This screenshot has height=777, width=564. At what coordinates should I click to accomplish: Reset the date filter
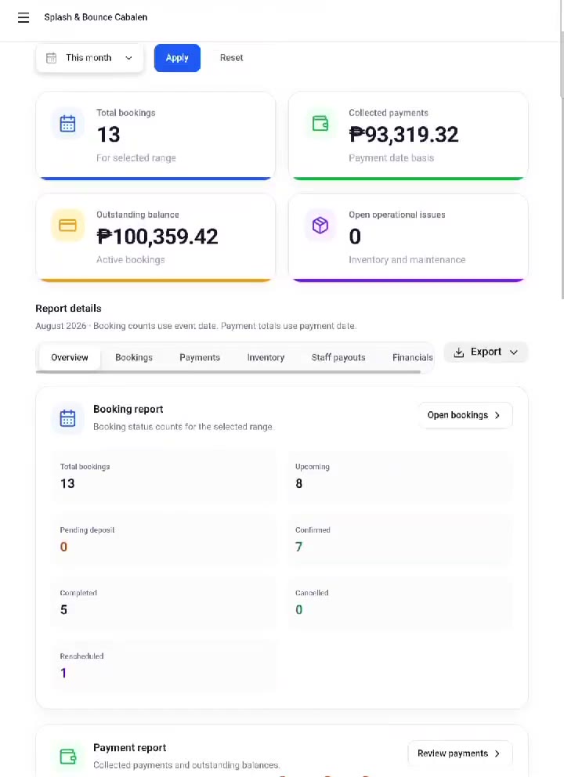231,58
